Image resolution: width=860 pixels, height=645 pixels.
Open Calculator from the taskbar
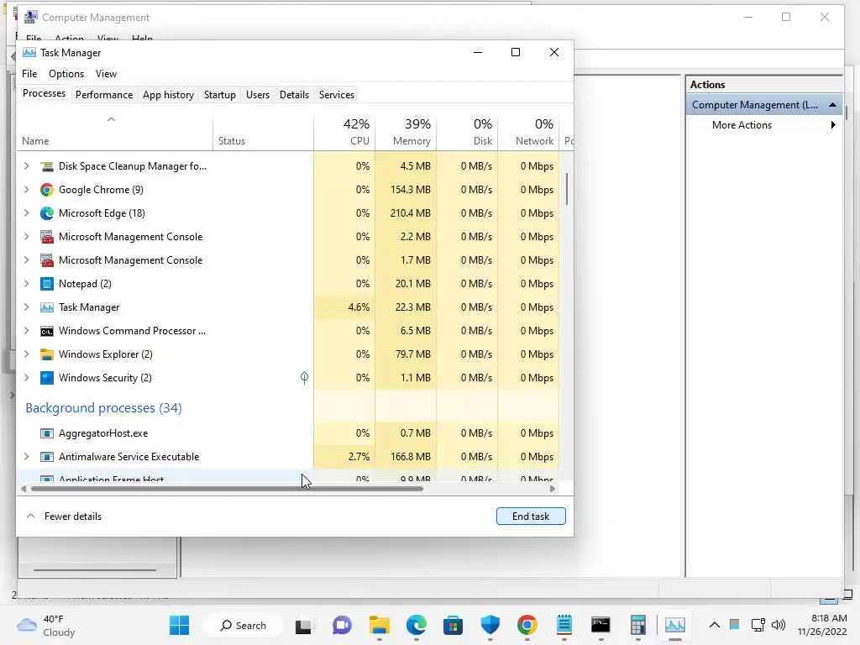[x=638, y=625]
